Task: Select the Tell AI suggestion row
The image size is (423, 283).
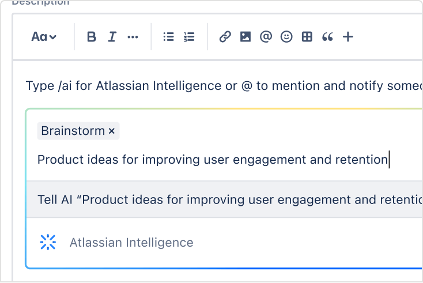Action: point(224,199)
